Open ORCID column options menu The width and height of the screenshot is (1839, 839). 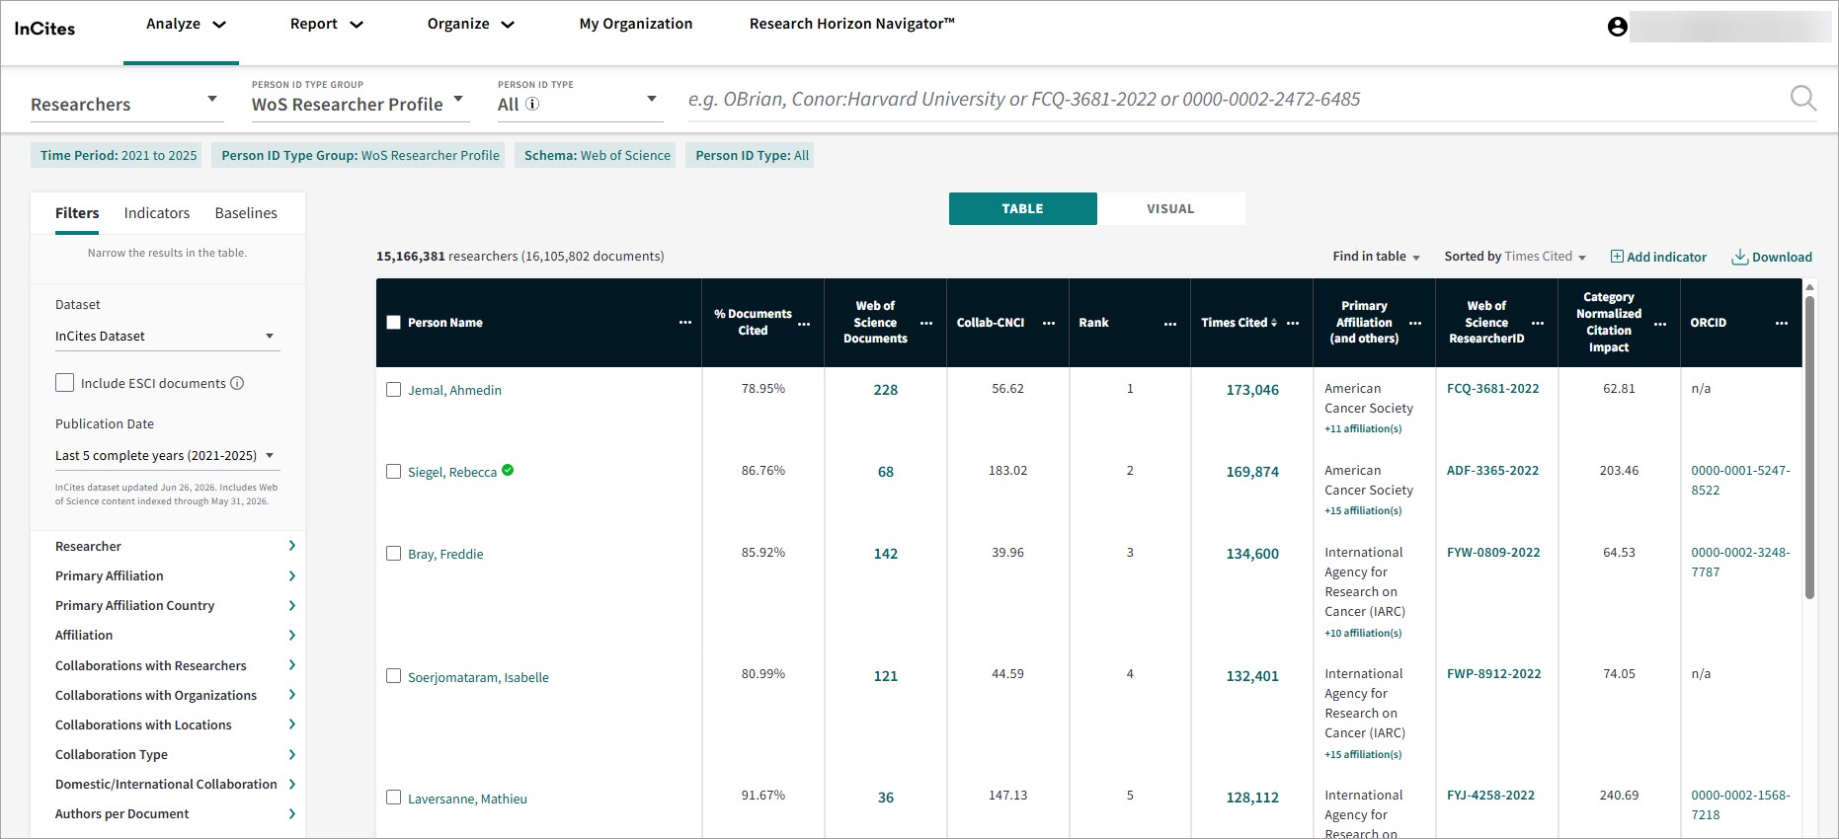(1782, 323)
